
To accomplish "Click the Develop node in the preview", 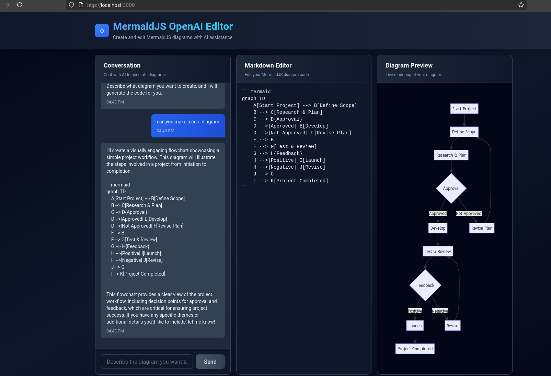I will point(438,228).
